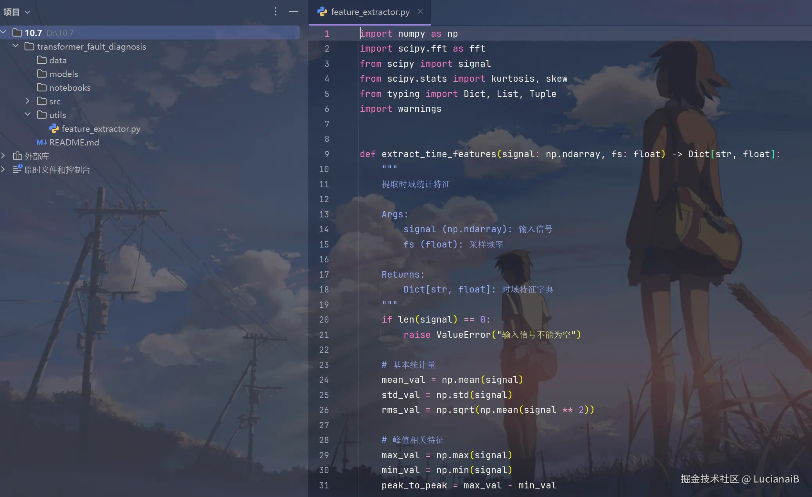Click the 外部库 external libraries icon

point(17,156)
